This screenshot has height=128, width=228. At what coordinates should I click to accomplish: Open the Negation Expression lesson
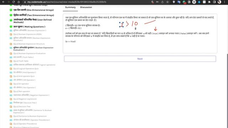click(x=31, y=95)
